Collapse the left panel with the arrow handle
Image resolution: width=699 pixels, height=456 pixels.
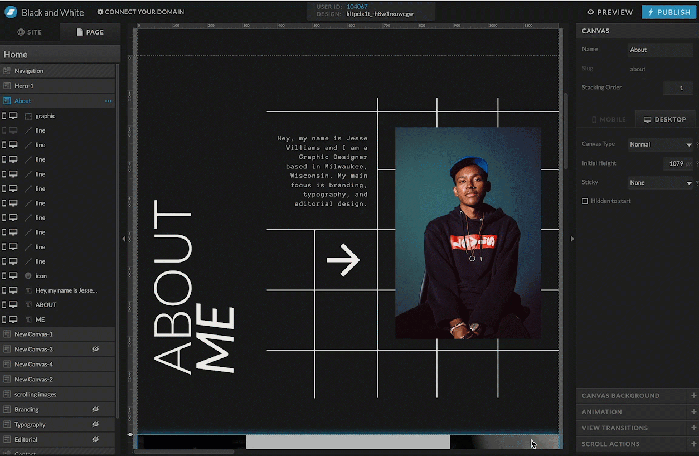(x=124, y=239)
